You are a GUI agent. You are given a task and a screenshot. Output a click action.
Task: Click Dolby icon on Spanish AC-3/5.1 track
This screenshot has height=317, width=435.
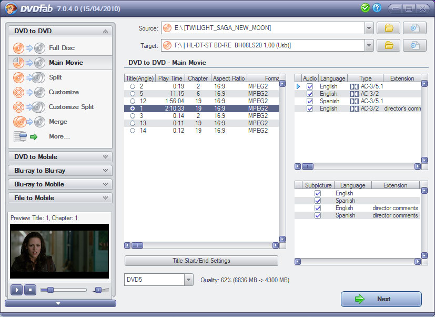(354, 101)
